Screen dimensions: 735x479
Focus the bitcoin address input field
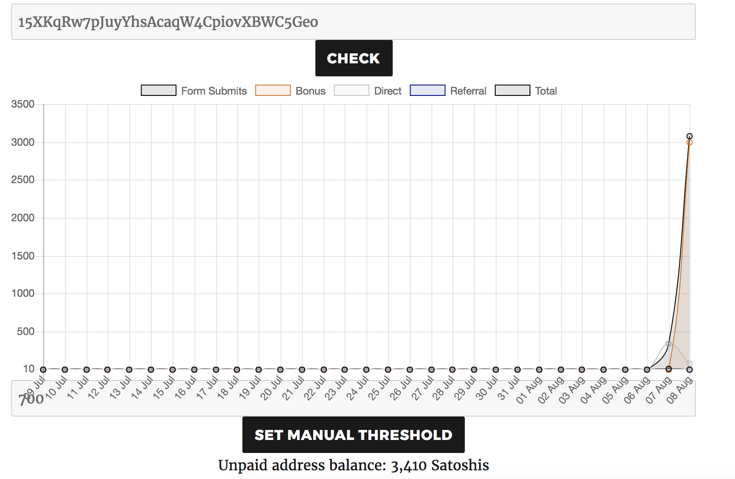tap(353, 22)
